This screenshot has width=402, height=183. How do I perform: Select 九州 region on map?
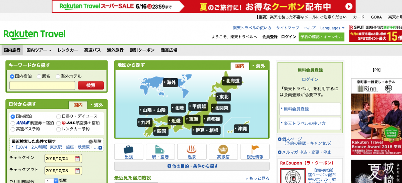click(x=145, y=122)
